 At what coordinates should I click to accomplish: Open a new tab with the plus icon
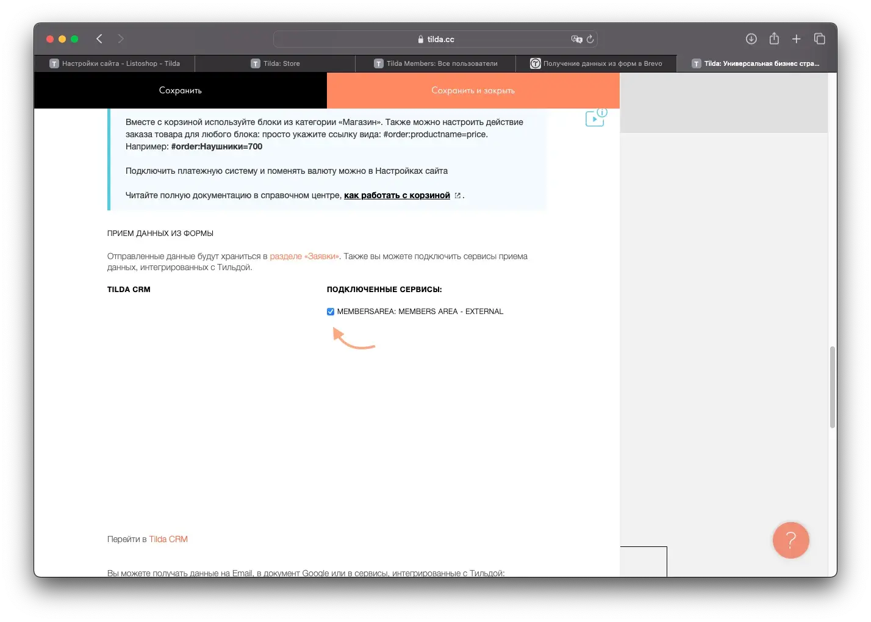click(x=796, y=39)
